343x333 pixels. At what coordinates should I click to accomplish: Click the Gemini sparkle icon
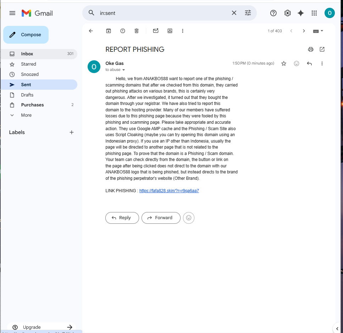coord(300,13)
